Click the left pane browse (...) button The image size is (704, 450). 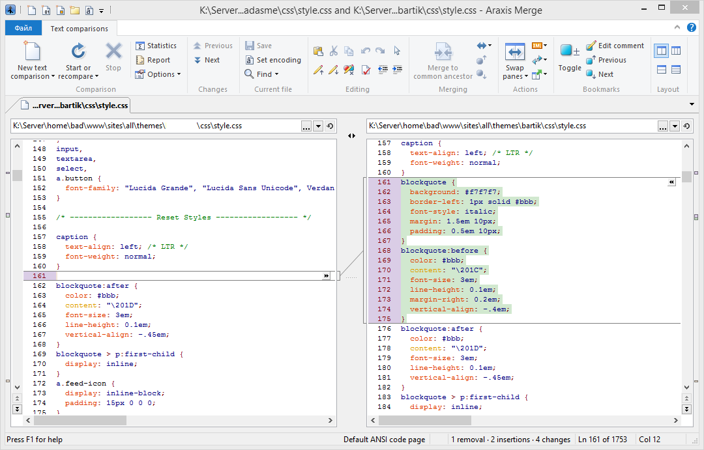(x=306, y=126)
